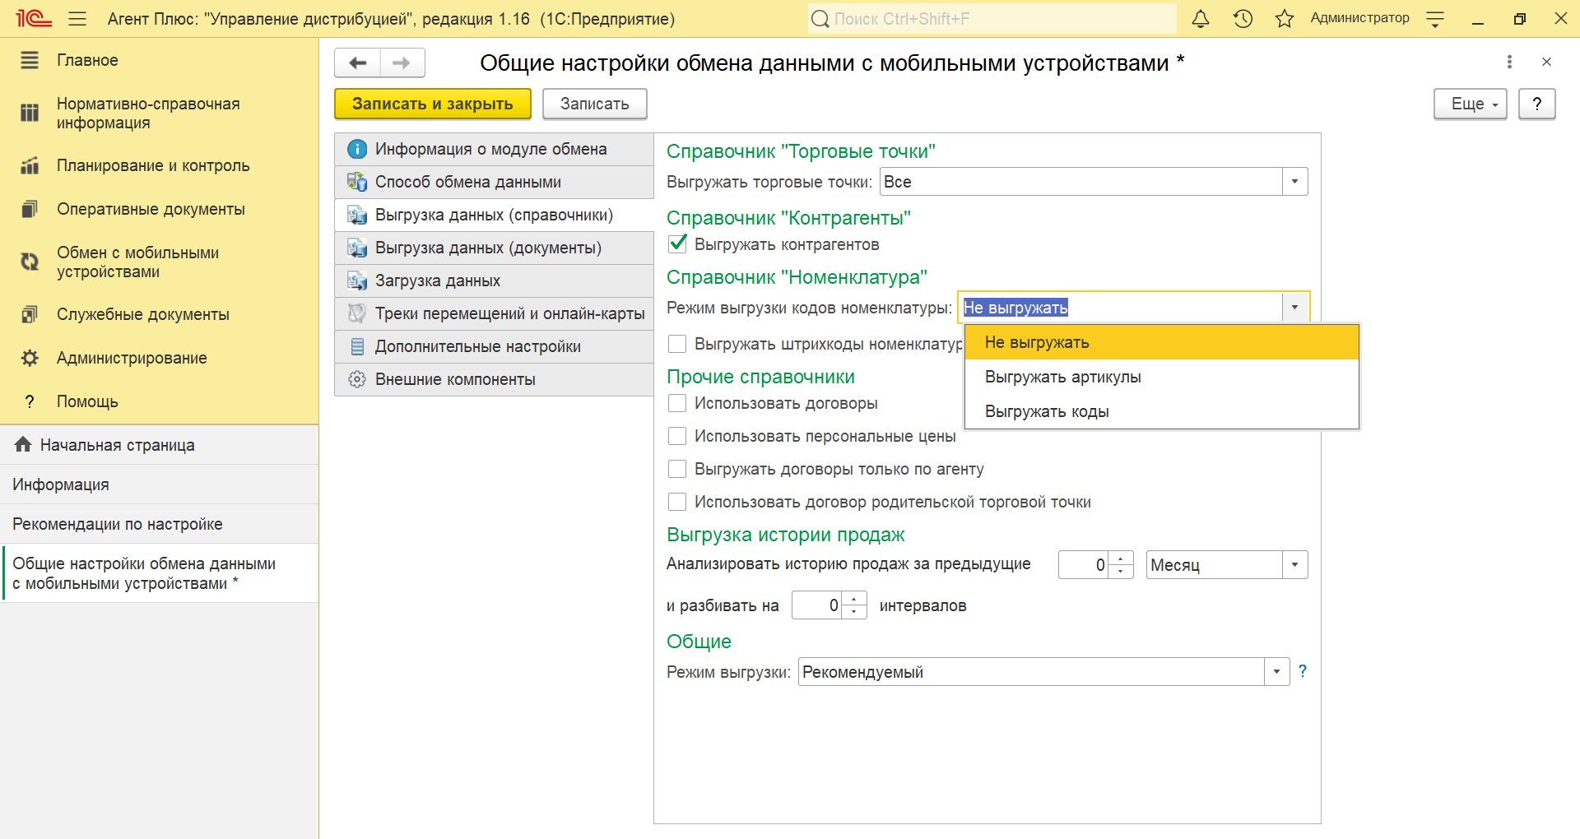This screenshot has width=1580, height=839.
Task: Enable Использовать персональные цены checkbox
Action: 677,436
